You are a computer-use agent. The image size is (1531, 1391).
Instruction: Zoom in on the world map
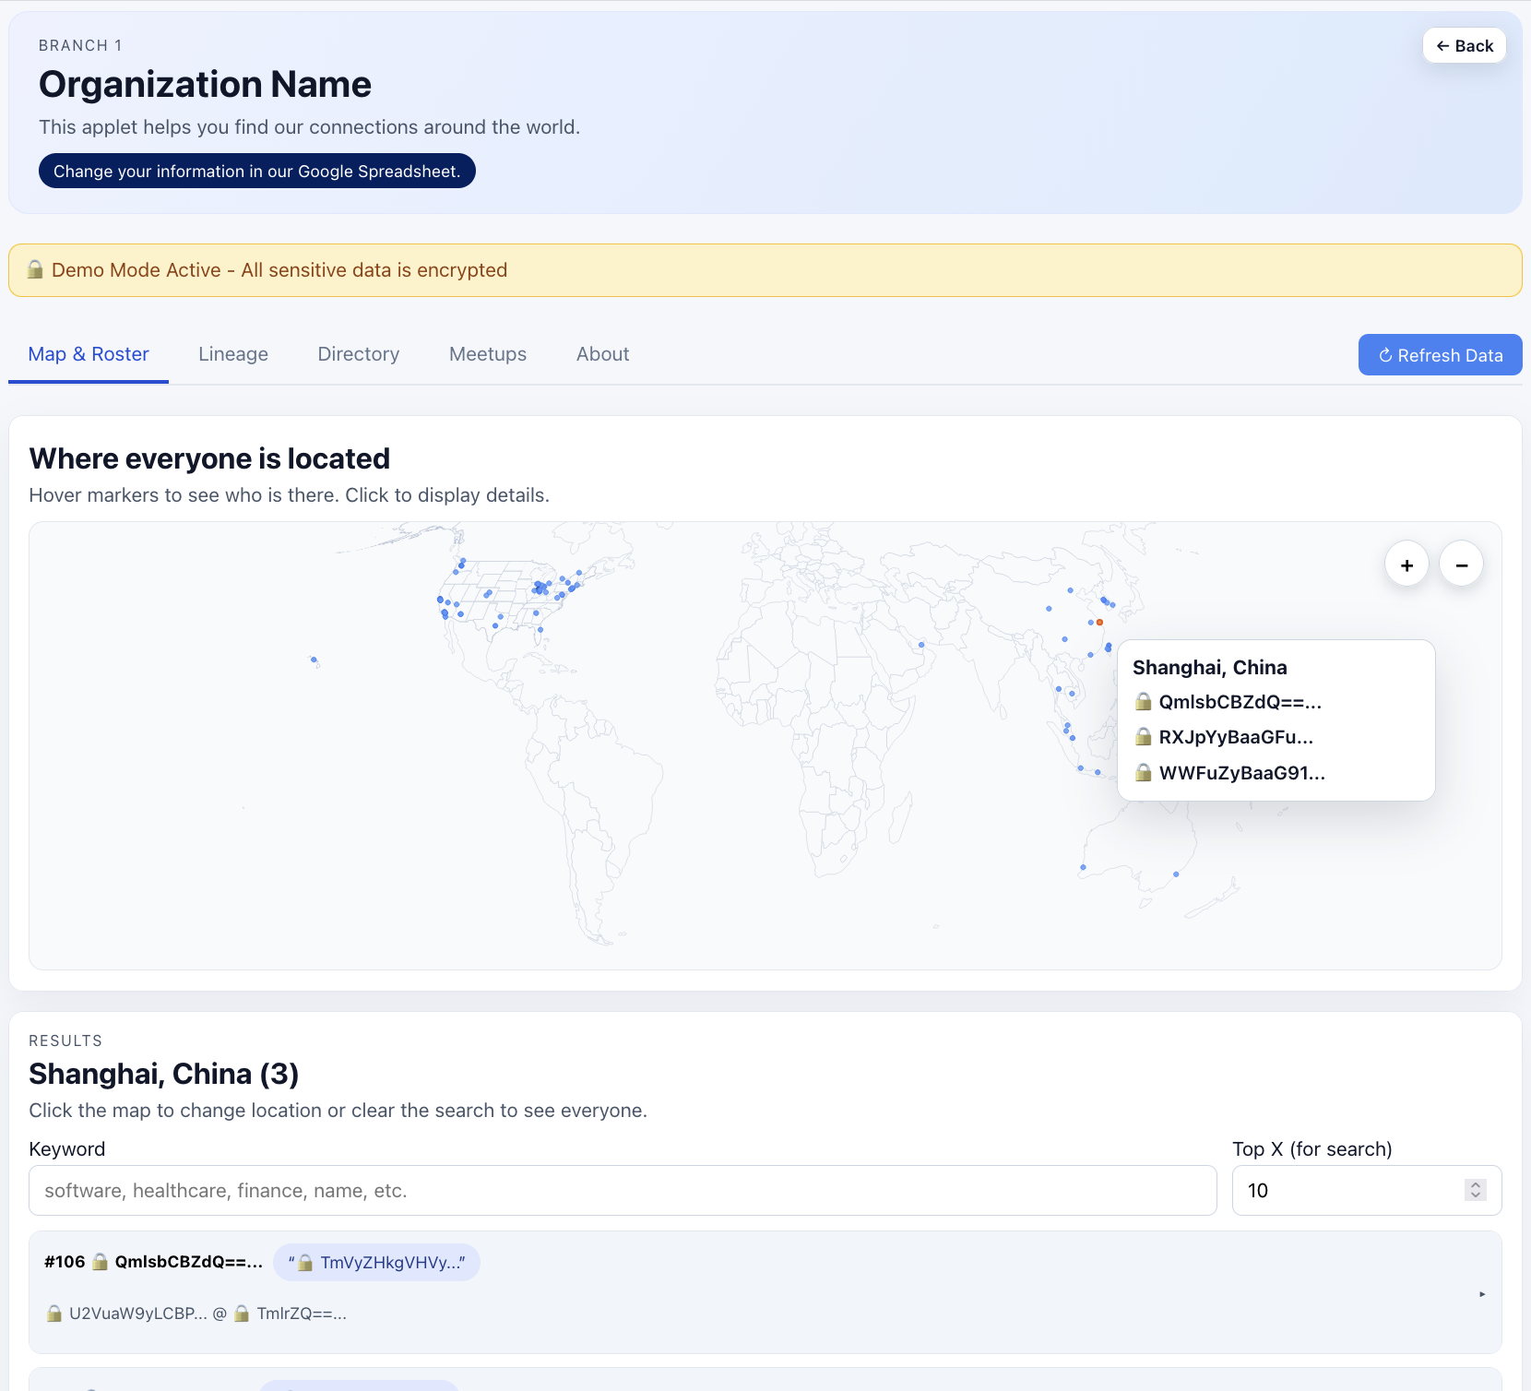(x=1406, y=564)
